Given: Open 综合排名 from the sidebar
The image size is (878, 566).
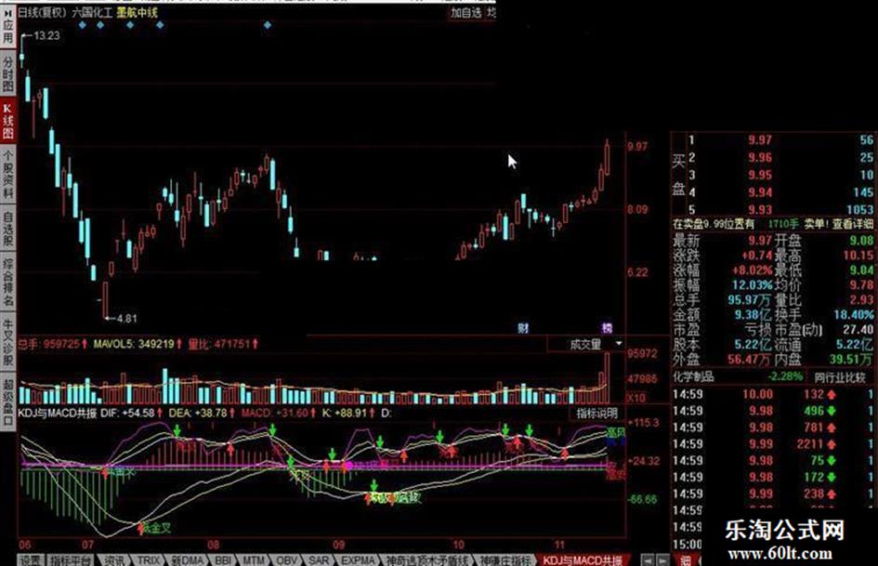Looking at the screenshot, I should click(7, 282).
